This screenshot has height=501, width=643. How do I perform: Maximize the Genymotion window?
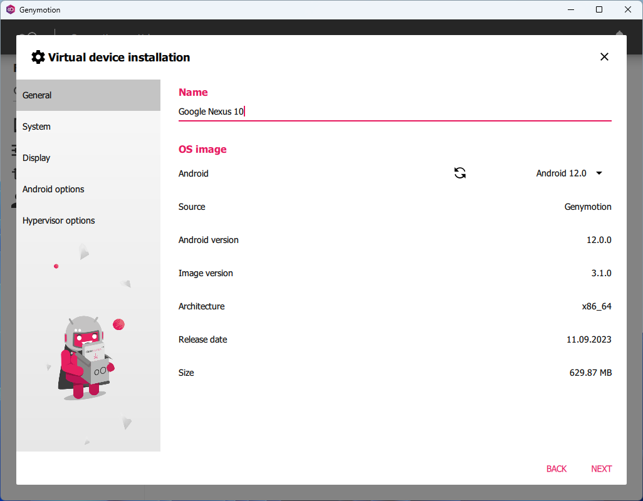click(x=599, y=9)
